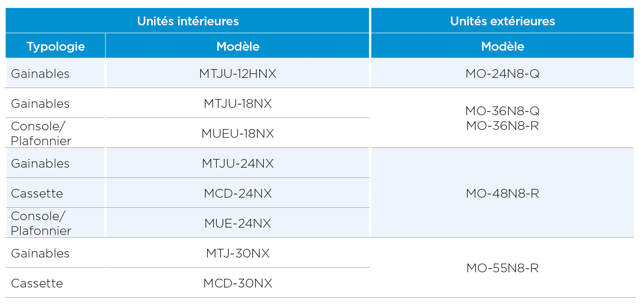
Task: Click the MO-36N8-R model text
Action: click(502, 125)
